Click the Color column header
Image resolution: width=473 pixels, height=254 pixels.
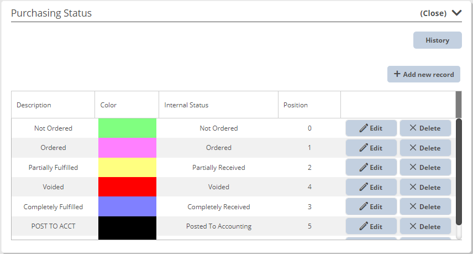click(127, 105)
